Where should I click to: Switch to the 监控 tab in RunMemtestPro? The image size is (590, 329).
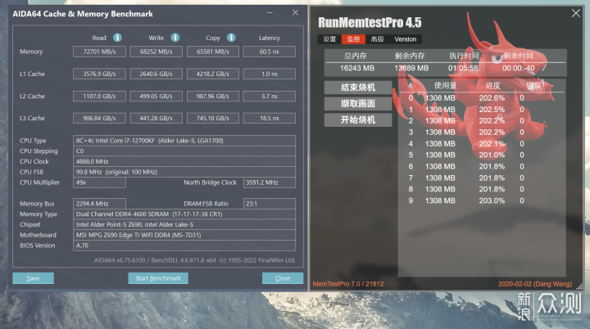353,39
